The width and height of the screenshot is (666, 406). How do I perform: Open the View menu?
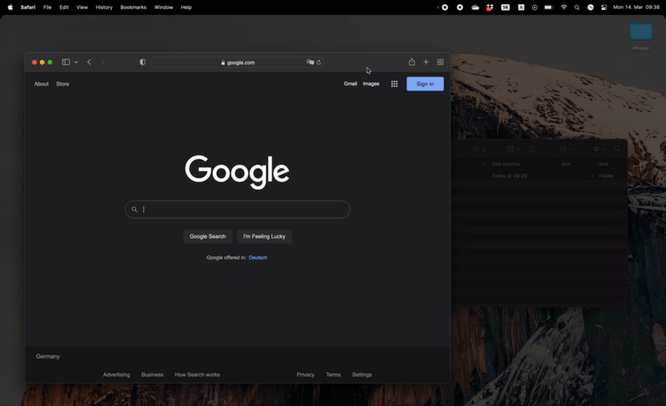(x=82, y=7)
